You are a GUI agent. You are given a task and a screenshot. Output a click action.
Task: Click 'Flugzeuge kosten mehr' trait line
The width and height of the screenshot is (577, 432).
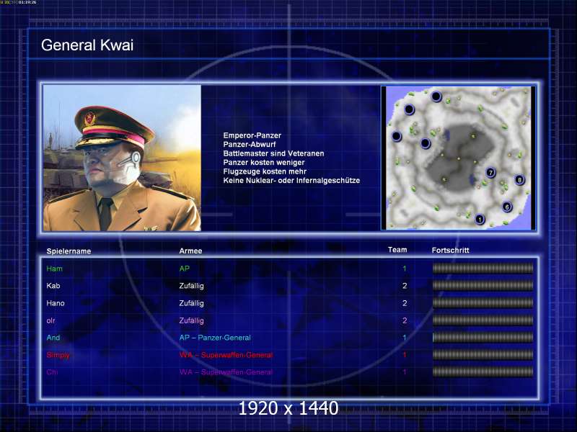(265, 171)
